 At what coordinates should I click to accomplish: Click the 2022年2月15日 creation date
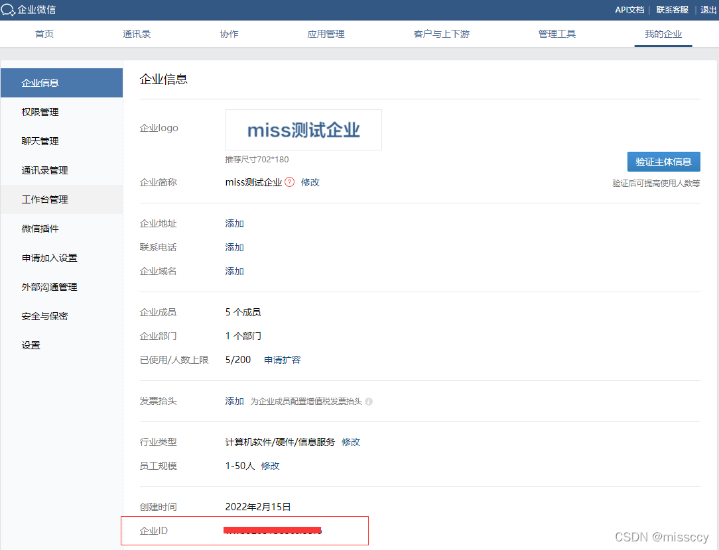tap(258, 507)
